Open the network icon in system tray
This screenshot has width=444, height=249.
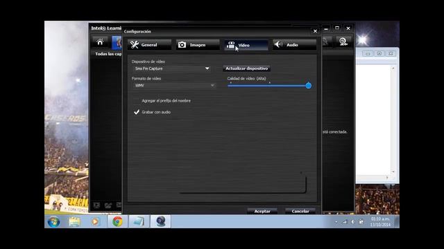click(345, 222)
